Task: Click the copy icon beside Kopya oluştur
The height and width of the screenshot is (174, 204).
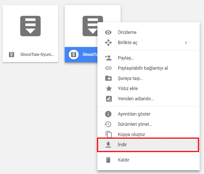Action: (109, 134)
